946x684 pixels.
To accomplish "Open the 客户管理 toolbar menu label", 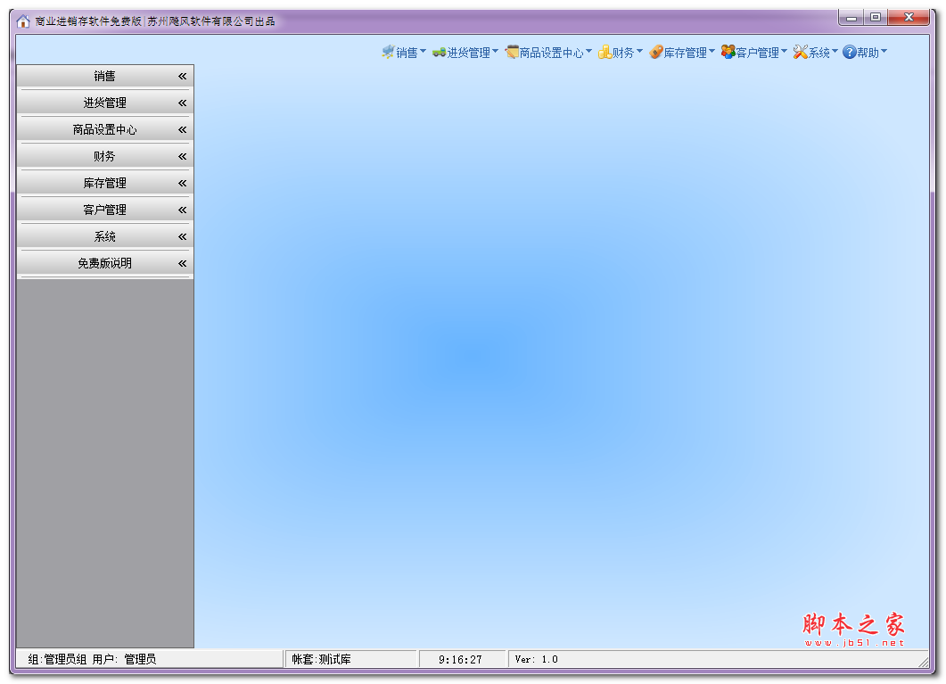I will tap(757, 54).
